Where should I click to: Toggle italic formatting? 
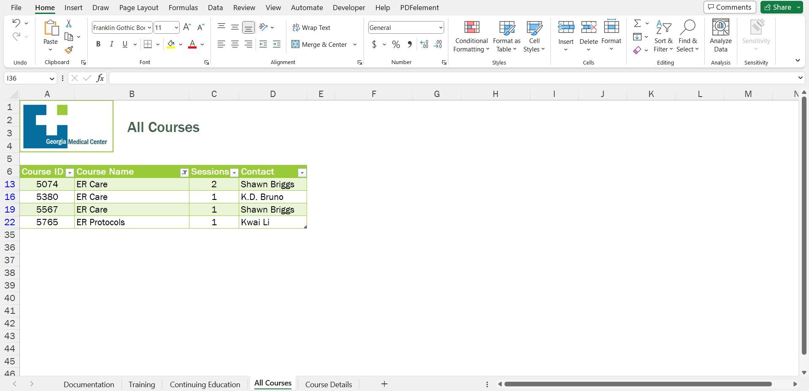tap(111, 44)
